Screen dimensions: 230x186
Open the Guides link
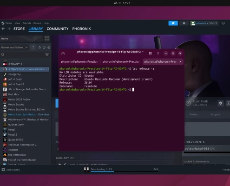(x=193, y=114)
